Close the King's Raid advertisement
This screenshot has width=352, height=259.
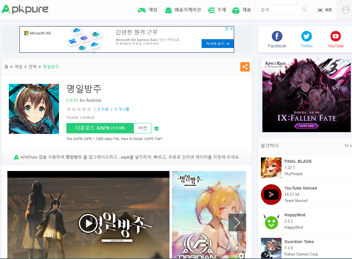[x=348, y=61]
